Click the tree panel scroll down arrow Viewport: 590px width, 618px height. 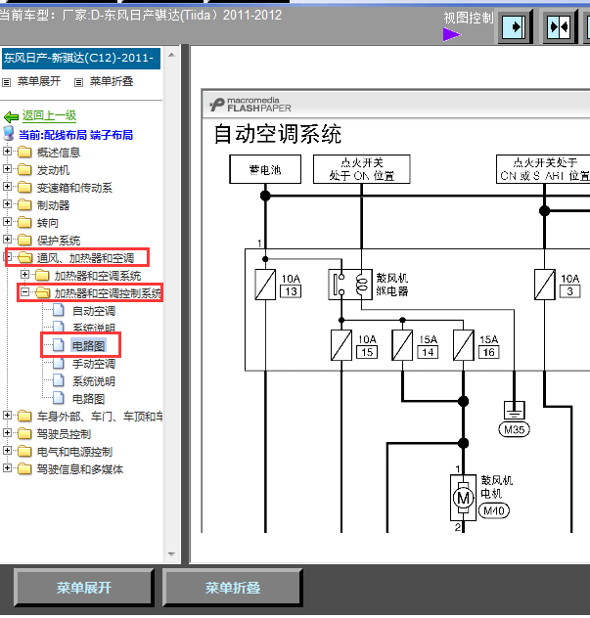click(171, 553)
